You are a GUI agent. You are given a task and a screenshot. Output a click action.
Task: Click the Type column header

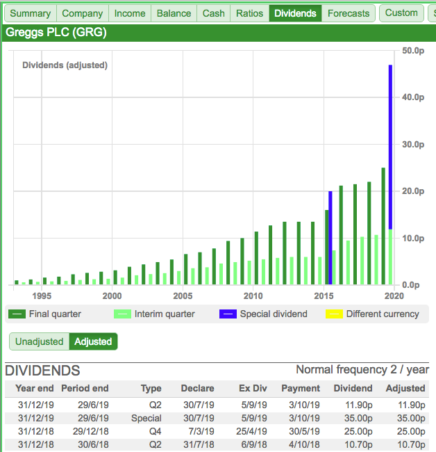(151, 389)
